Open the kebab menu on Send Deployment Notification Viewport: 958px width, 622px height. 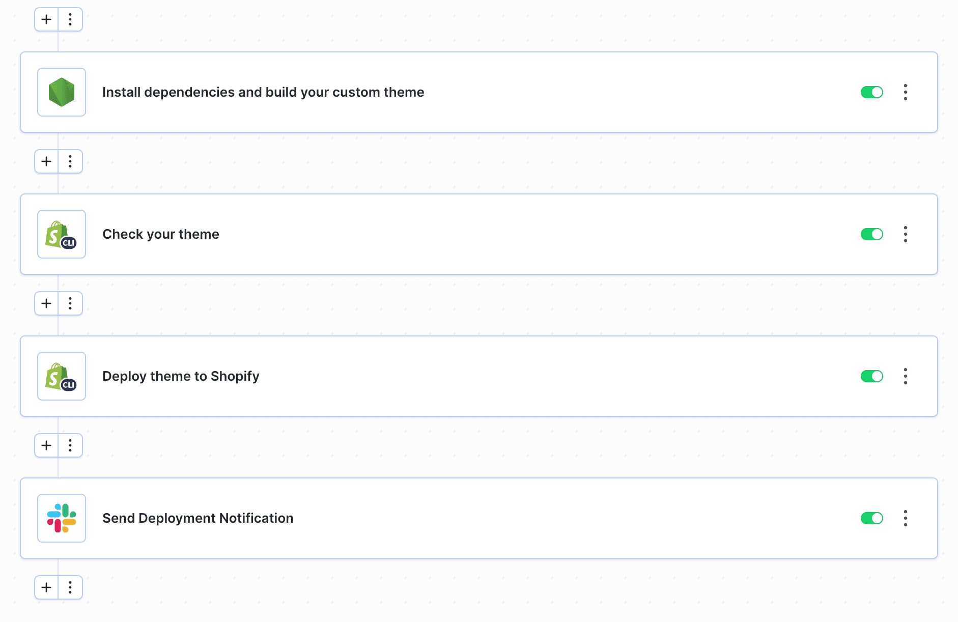coord(906,518)
